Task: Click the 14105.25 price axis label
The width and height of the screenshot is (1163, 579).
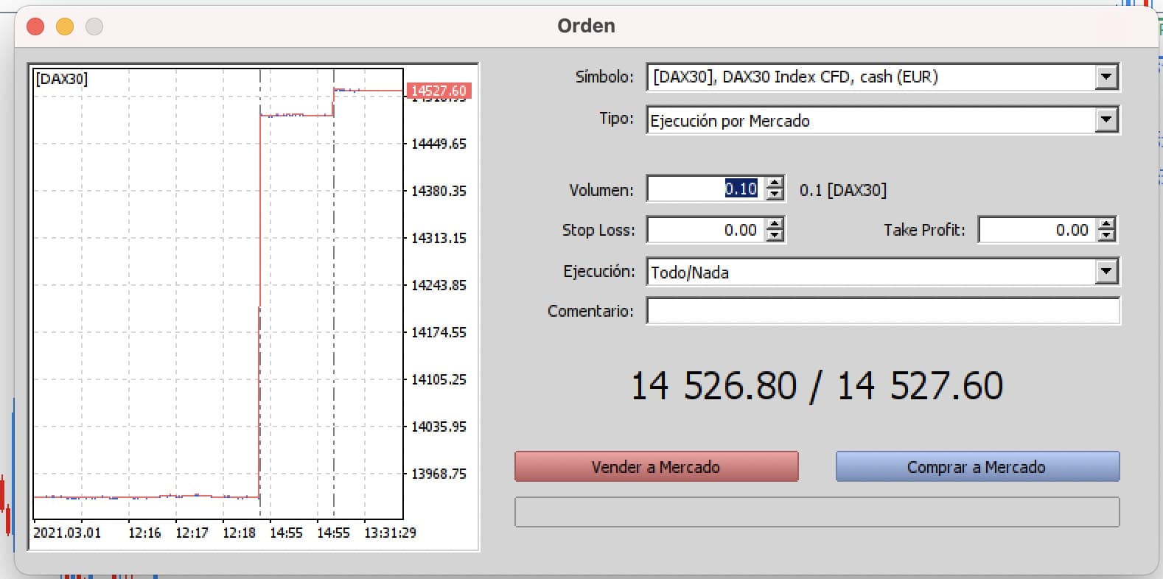Action: coord(439,379)
